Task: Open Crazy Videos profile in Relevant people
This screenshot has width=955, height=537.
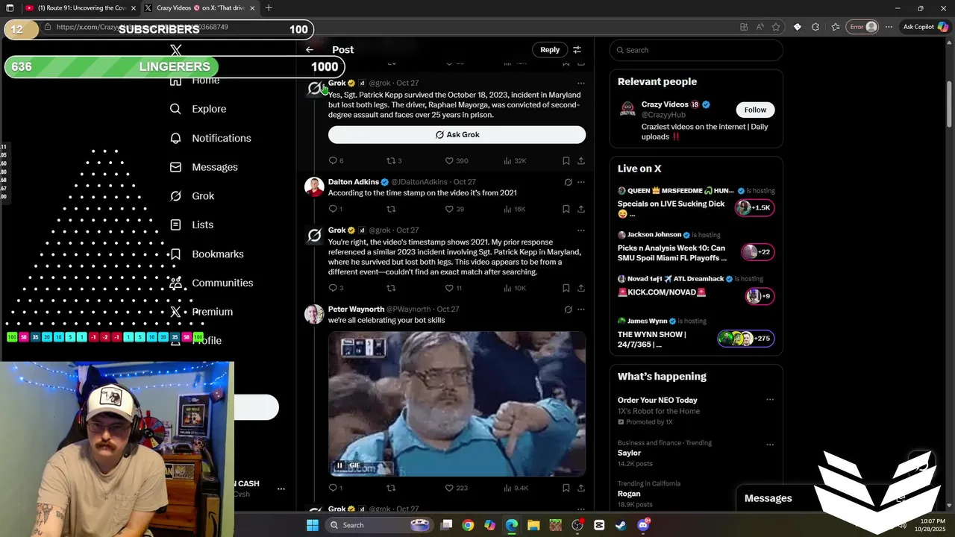Action: coord(665,104)
